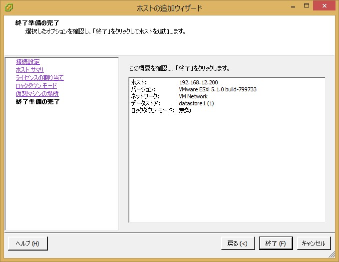Image resolution: width=339 pixels, height=262 pixels.
Task: Select the version VMware ESXi 5.1.0 build-799733
Action: pos(218,89)
